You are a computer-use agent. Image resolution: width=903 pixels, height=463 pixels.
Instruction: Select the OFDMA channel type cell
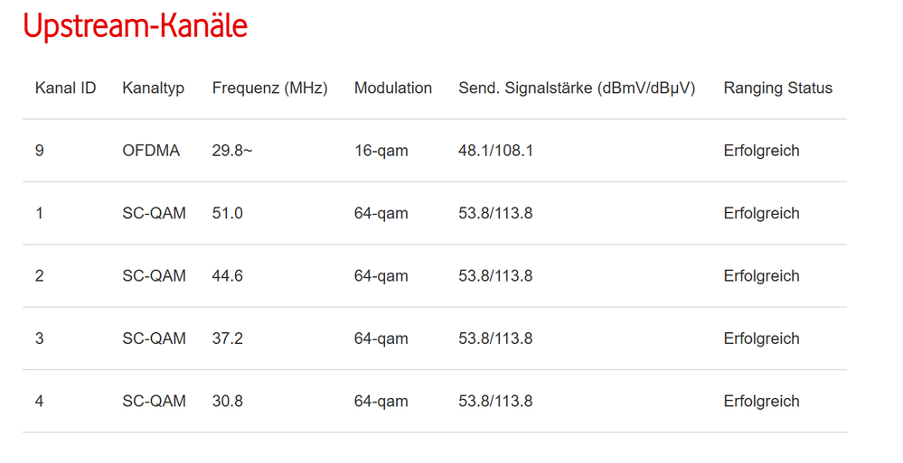151,151
